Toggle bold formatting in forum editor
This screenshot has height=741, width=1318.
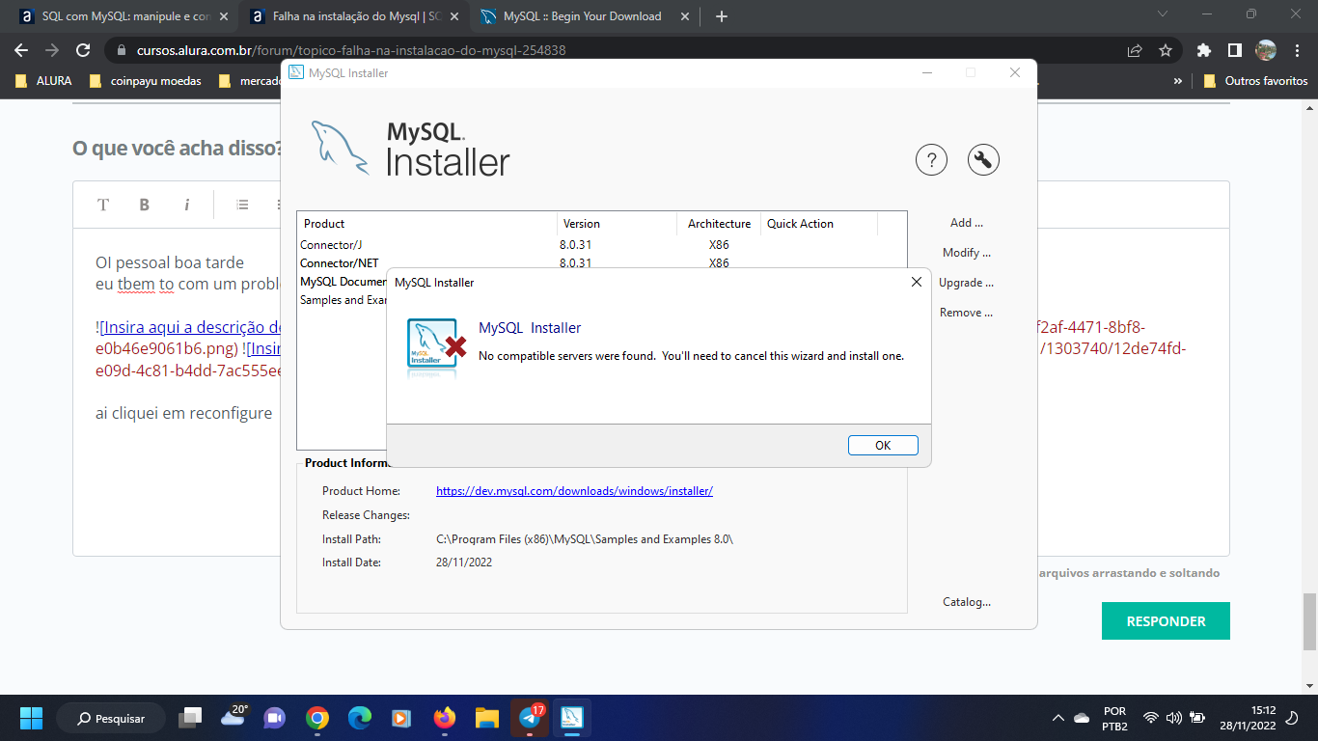point(145,205)
